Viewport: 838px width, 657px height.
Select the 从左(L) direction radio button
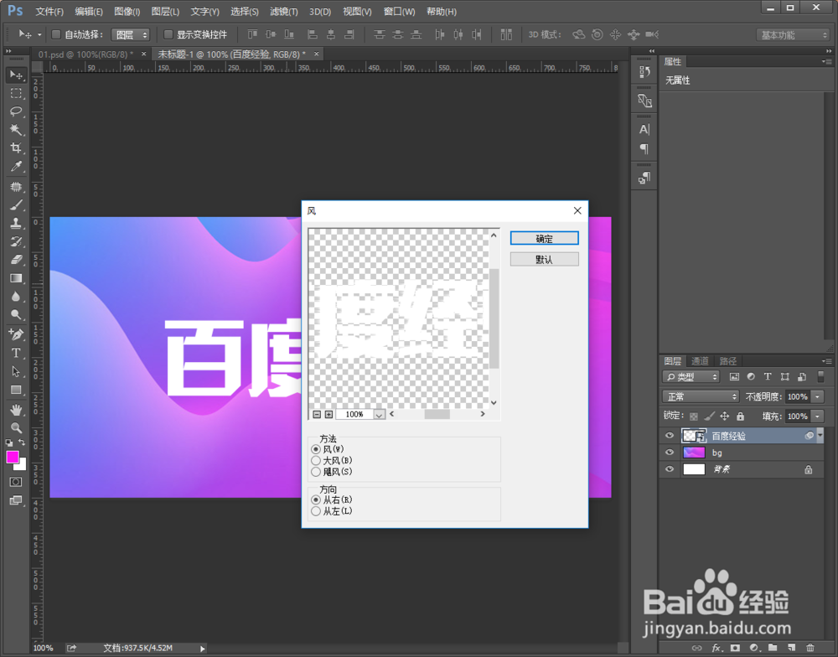click(316, 511)
